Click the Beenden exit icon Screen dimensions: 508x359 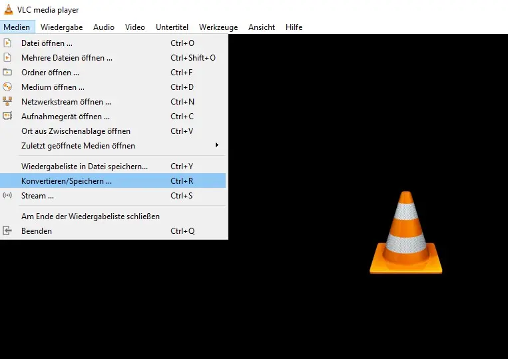7,231
